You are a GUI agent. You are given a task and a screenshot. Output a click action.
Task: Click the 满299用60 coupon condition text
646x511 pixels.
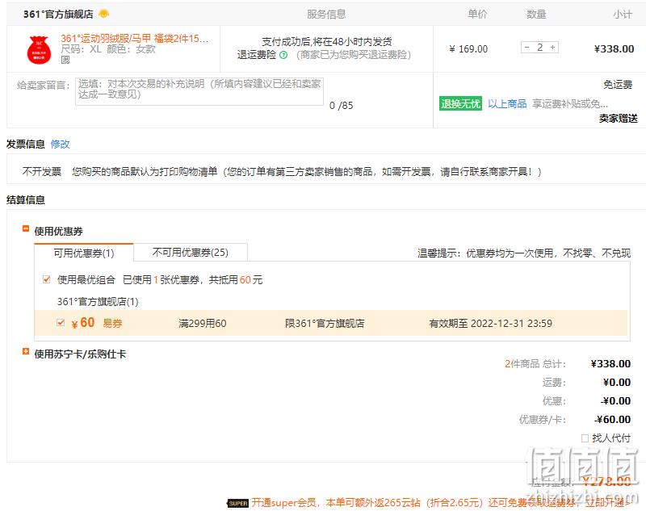coord(203,323)
